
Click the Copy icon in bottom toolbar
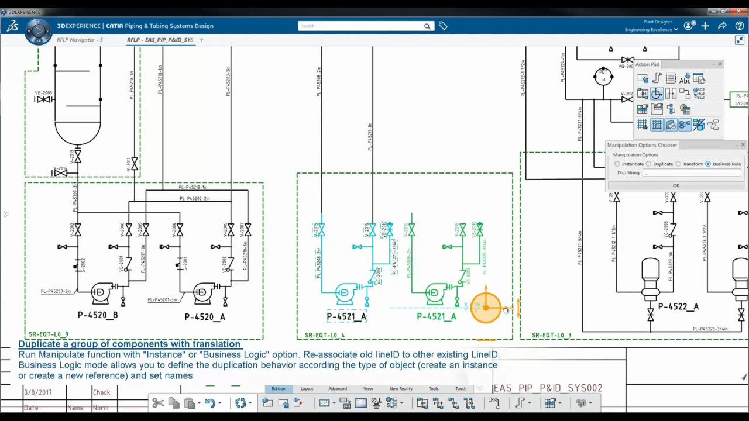point(174,403)
